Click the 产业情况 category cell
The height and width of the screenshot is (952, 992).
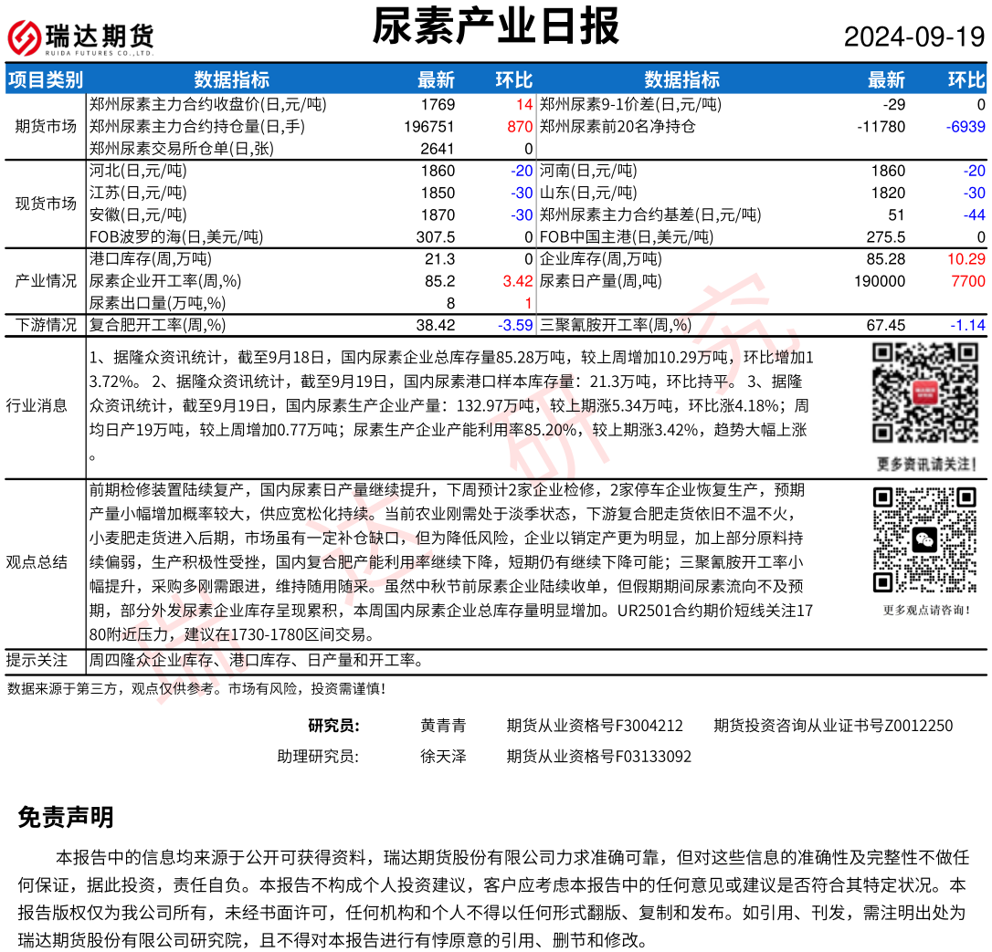click(x=46, y=281)
